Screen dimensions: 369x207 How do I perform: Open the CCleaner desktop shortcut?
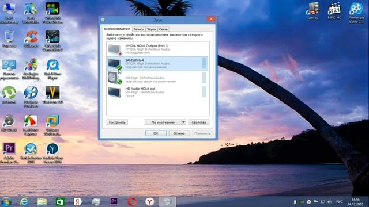coord(31,39)
